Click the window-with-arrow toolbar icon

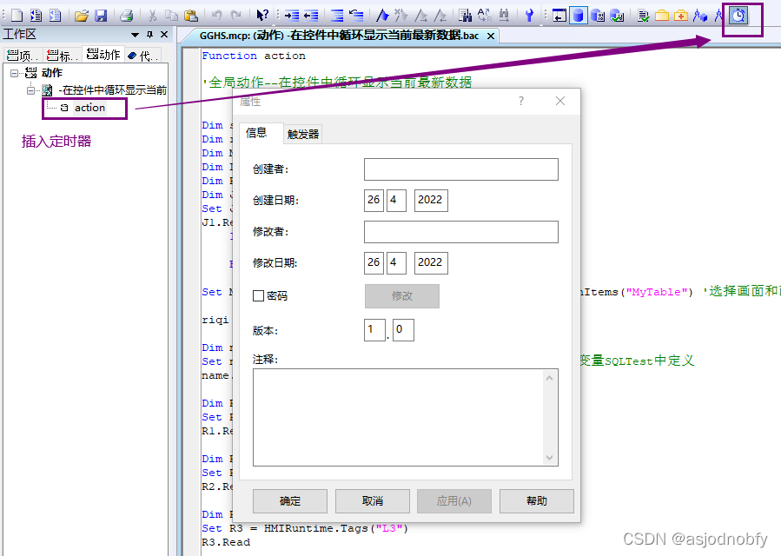click(x=559, y=16)
